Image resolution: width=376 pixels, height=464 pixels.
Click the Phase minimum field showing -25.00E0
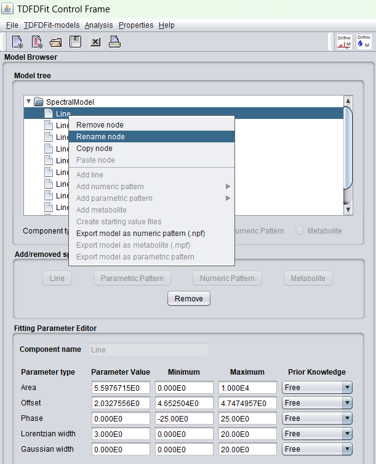point(184,418)
